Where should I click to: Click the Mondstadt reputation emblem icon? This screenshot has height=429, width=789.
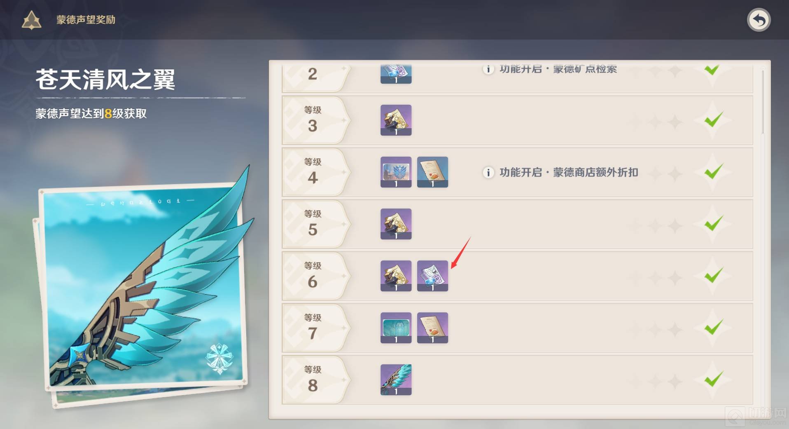click(x=32, y=20)
